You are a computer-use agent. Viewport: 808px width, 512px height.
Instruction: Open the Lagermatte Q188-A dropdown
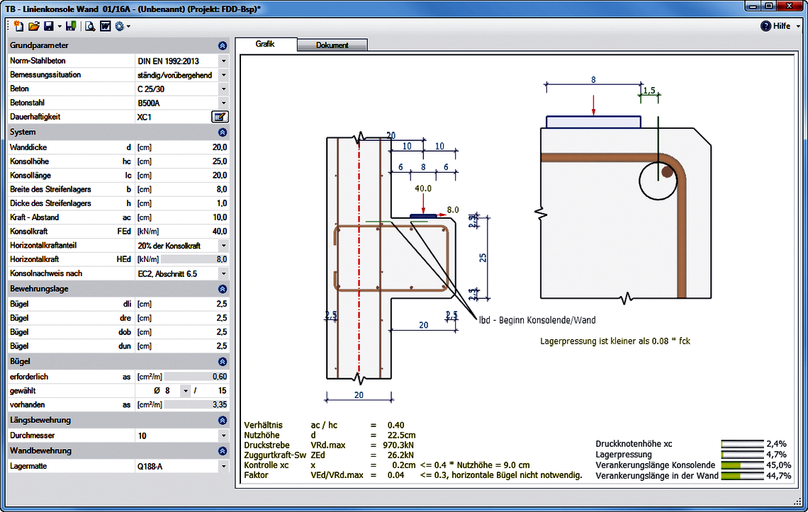tap(224, 466)
